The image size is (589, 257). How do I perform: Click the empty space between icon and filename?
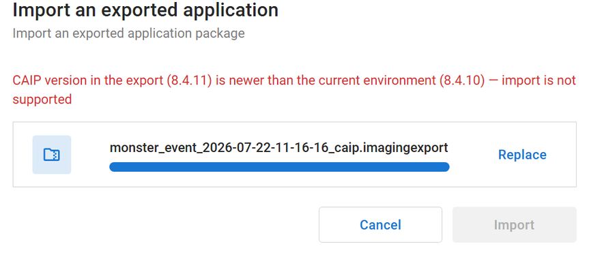(90, 155)
